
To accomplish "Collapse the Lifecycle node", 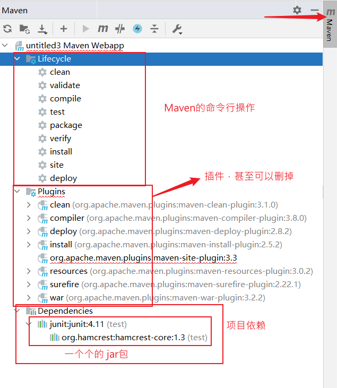I will [17, 58].
